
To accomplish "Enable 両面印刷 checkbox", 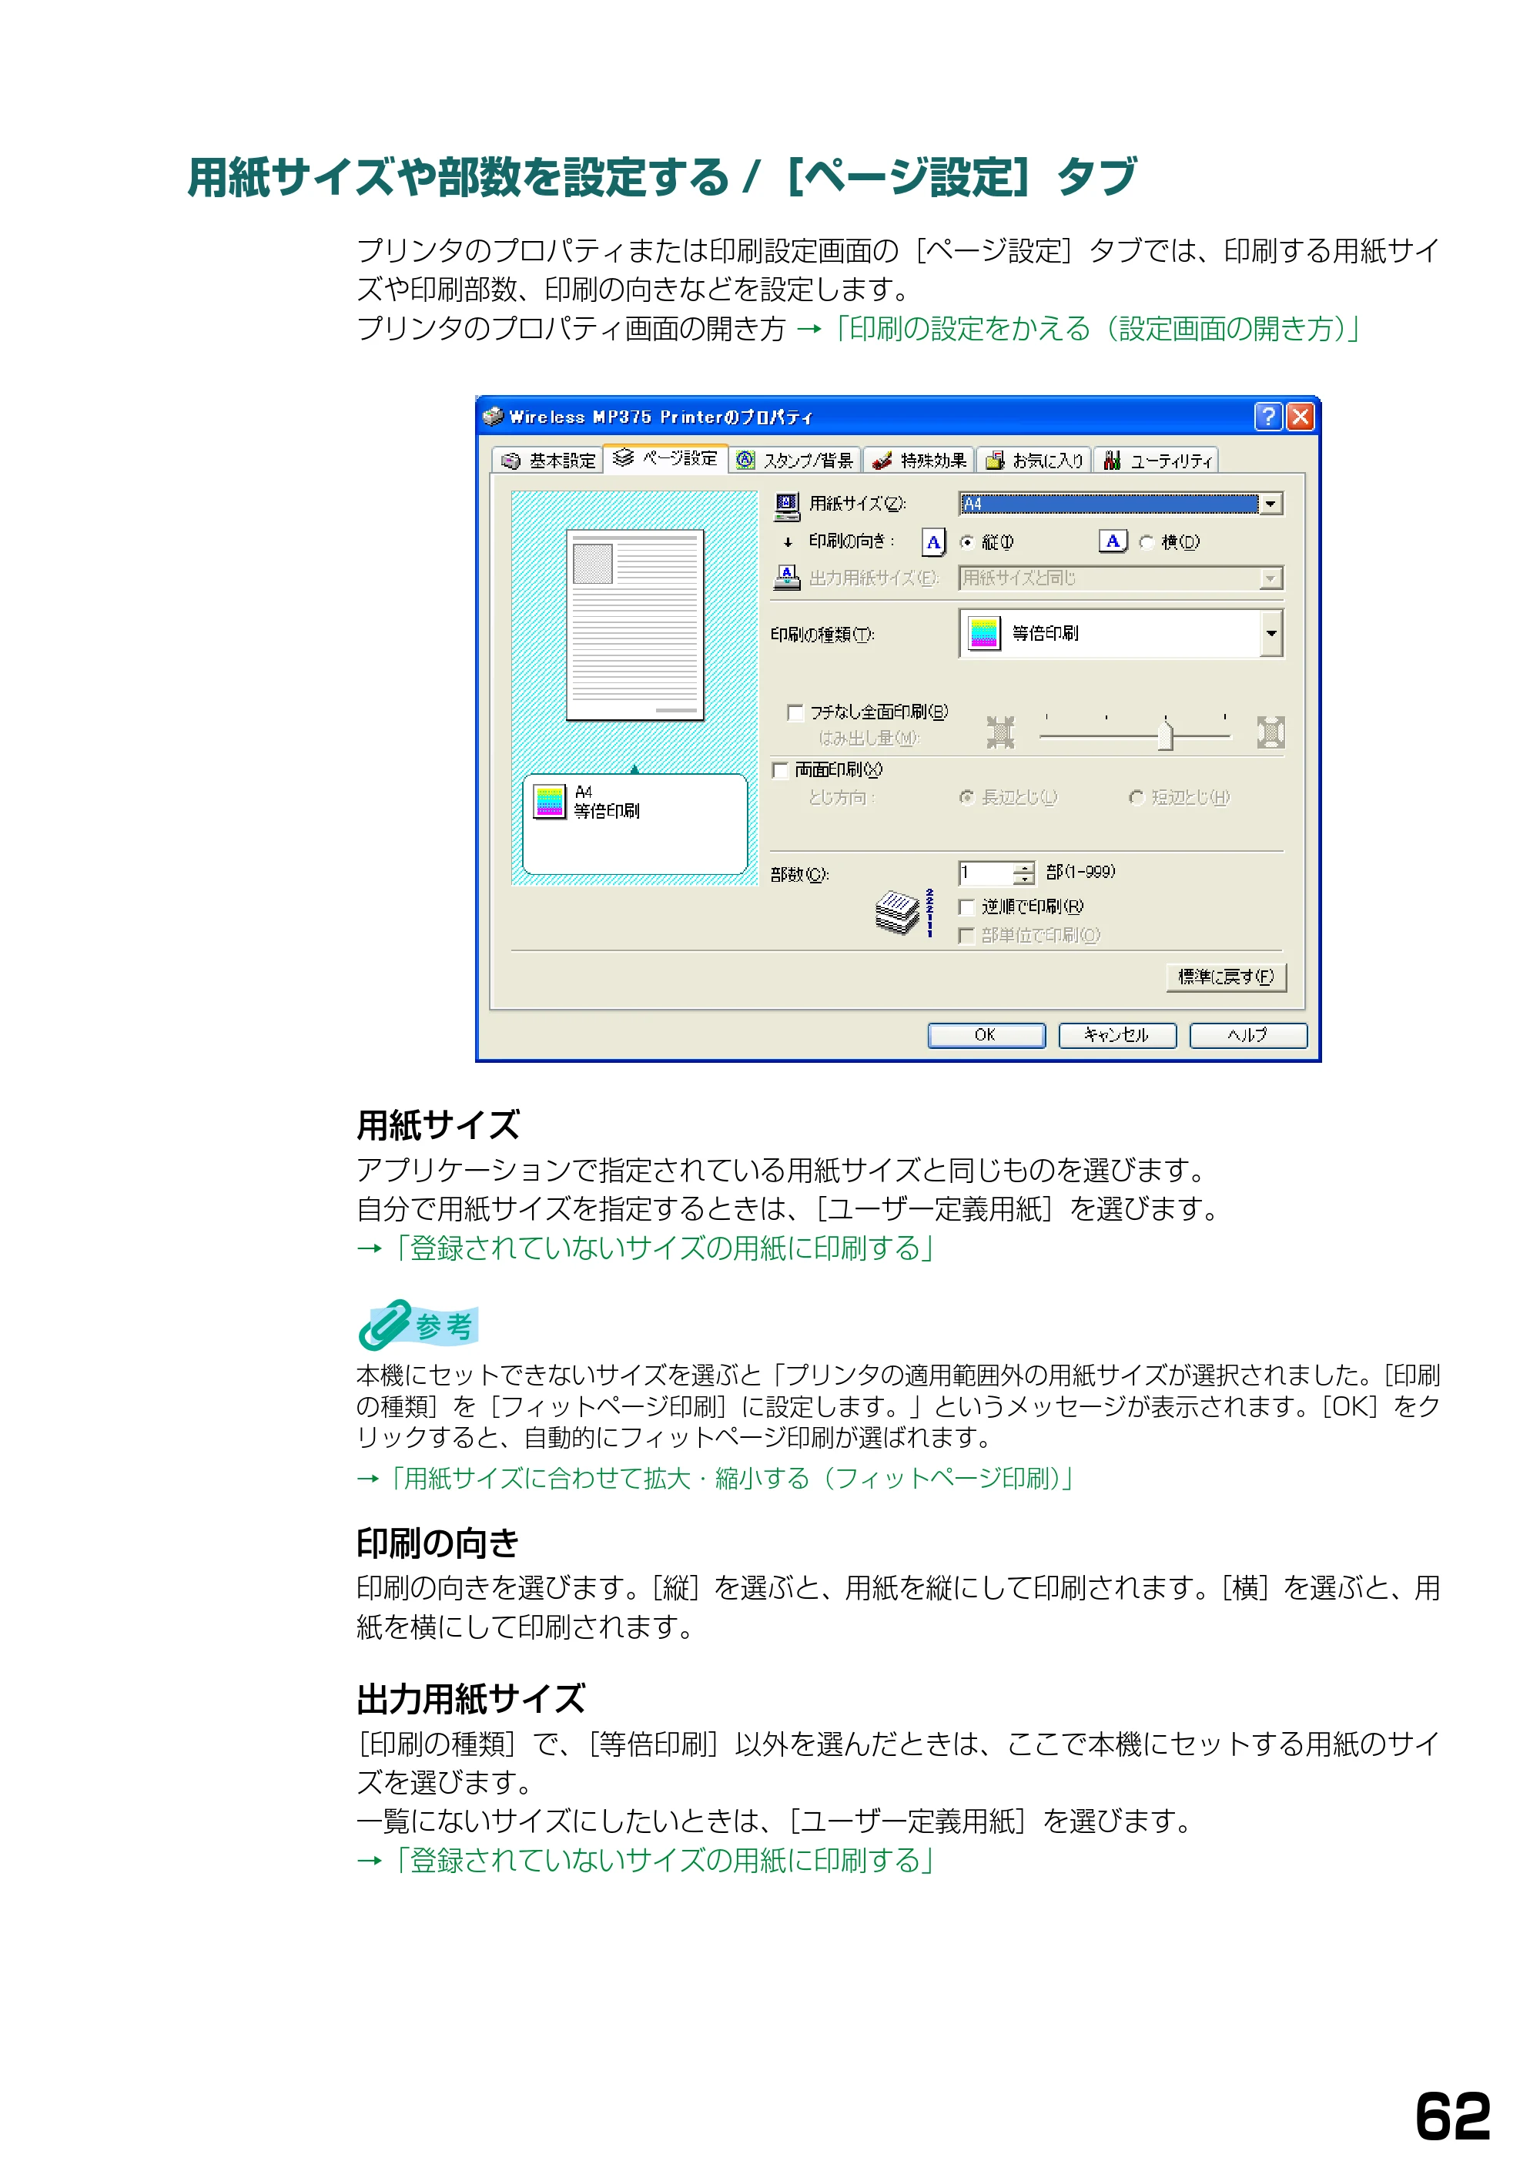I will tap(781, 770).
